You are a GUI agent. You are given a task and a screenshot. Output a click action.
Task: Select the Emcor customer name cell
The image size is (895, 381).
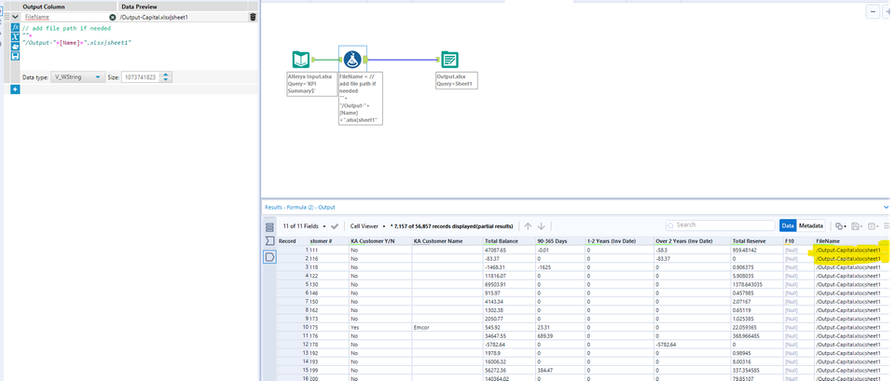tap(447, 327)
